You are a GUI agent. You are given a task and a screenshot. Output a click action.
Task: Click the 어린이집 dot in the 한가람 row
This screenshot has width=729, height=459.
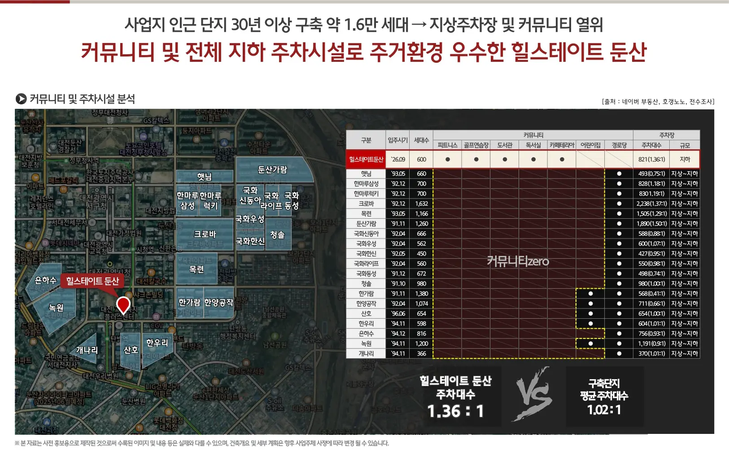click(x=590, y=294)
